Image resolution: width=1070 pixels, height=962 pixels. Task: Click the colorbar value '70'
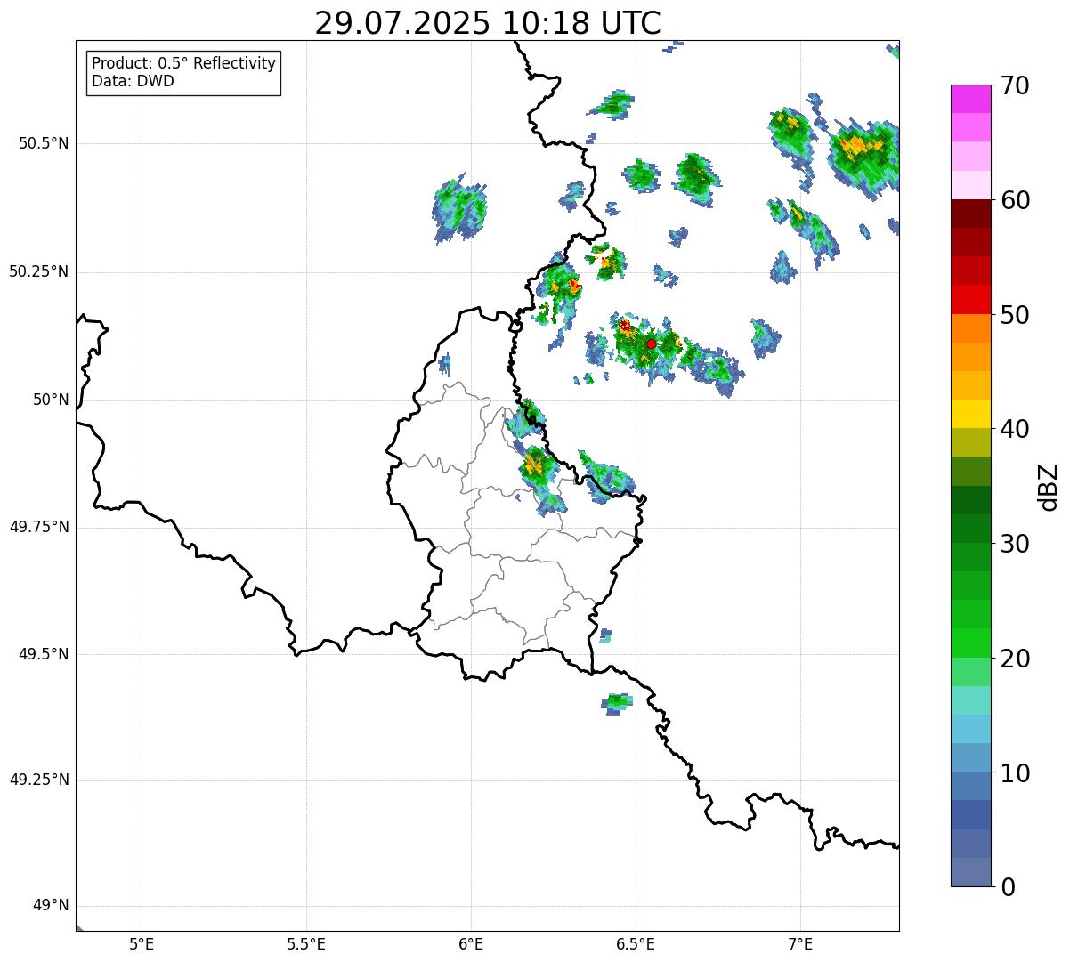(x=1015, y=85)
